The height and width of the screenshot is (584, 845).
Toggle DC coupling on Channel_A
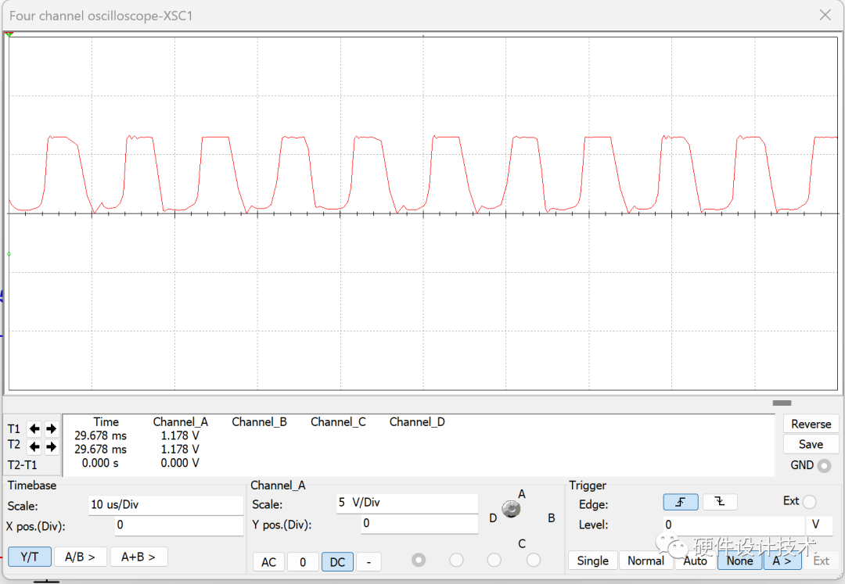[336, 561]
